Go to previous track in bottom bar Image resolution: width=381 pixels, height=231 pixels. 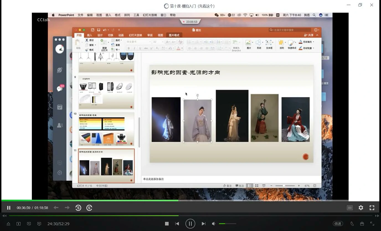(x=177, y=224)
